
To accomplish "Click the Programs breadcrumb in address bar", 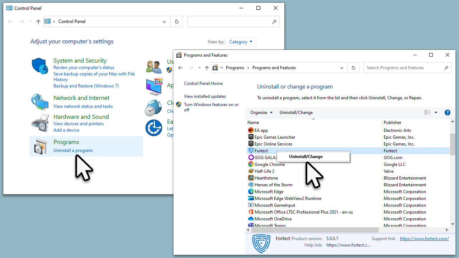I will coord(235,68).
